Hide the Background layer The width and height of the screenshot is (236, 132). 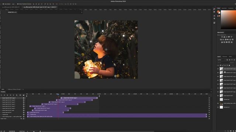(218, 107)
